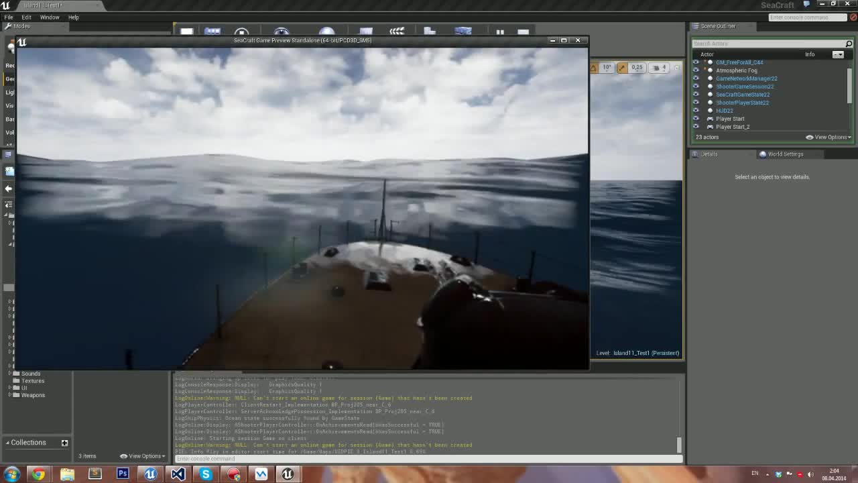Select the SeaCraftGameState22 actor
This screenshot has width=858, height=483.
(x=742, y=95)
